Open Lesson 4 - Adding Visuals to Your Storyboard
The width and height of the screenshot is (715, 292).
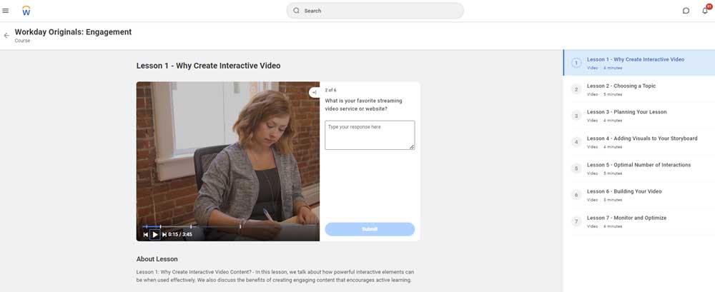tap(639, 142)
